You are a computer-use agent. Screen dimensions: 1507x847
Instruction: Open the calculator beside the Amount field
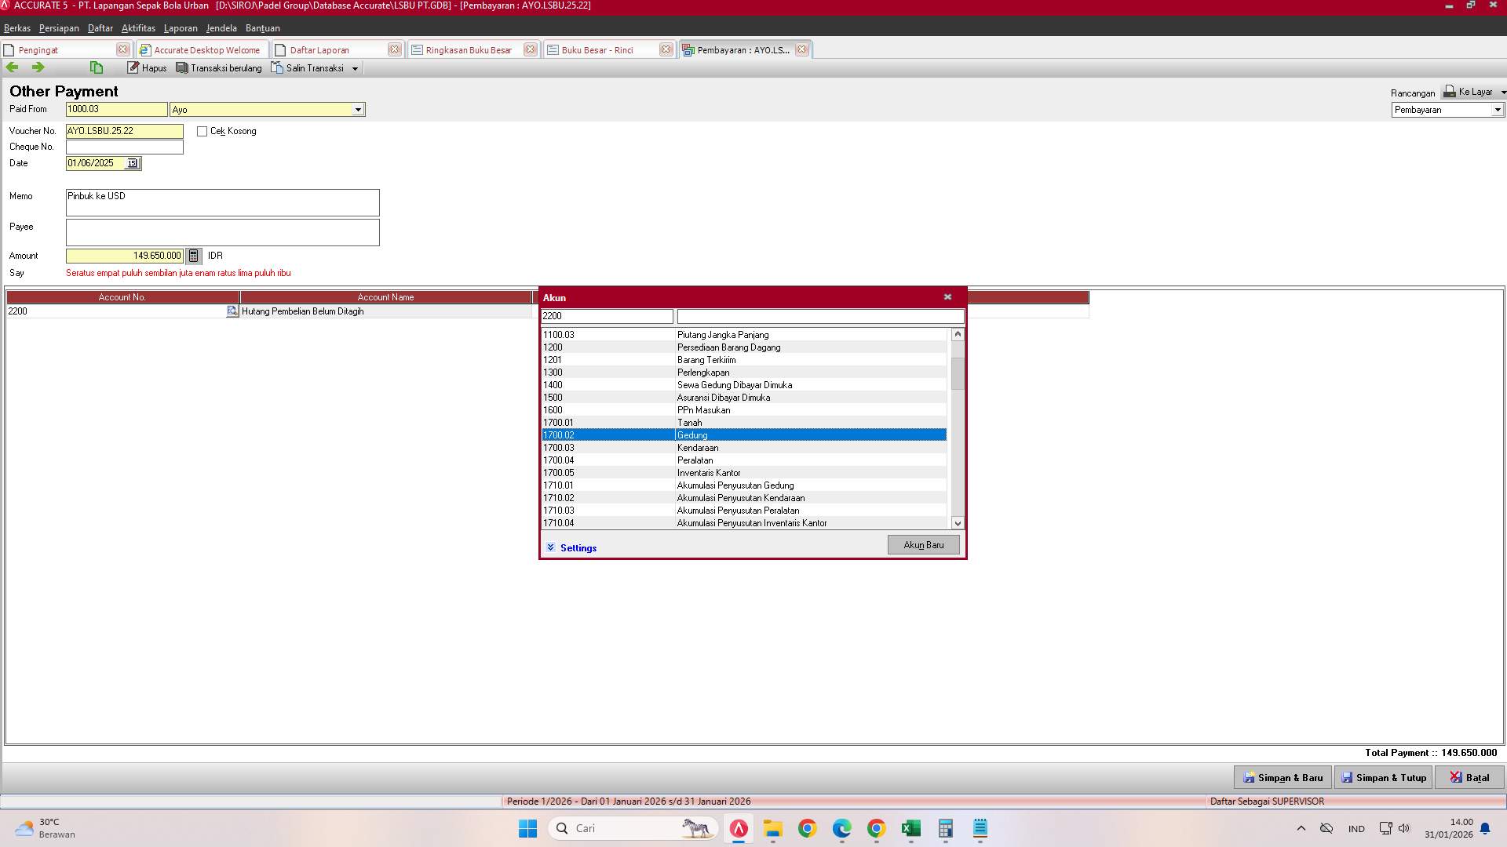[193, 256]
